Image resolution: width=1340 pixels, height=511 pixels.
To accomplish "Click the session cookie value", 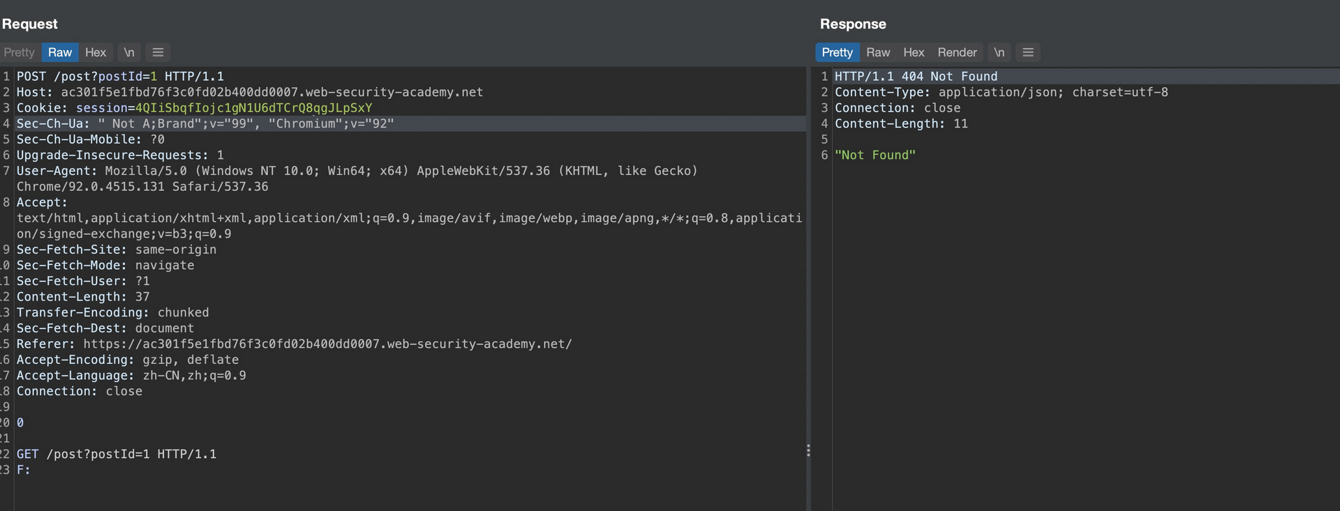I will coord(253,108).
